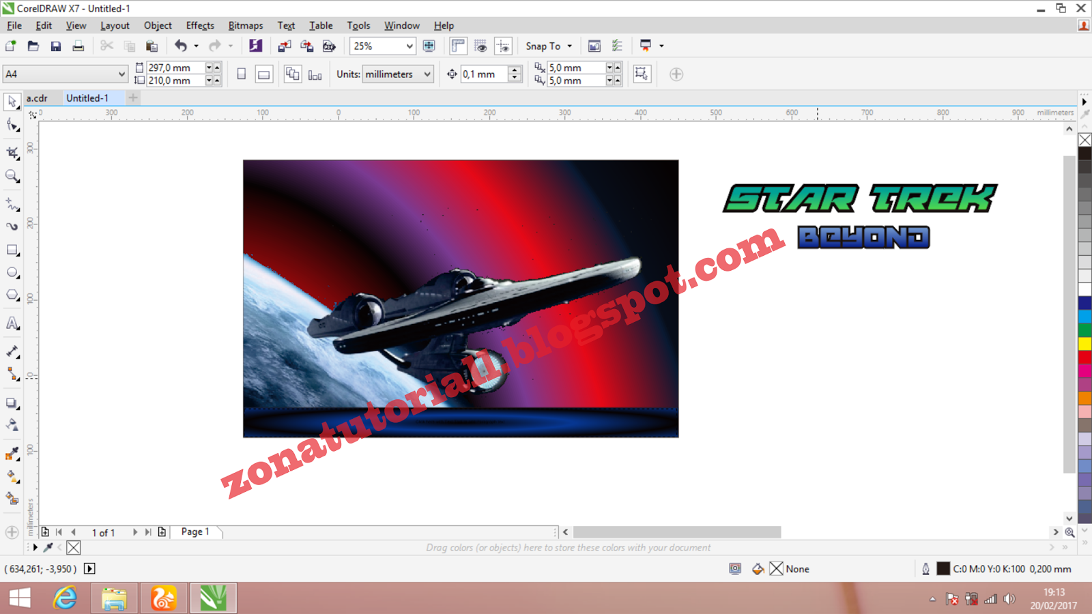Screen dimensions: 1092x614
Task: Click the Export icon
Action: (307, 46)
